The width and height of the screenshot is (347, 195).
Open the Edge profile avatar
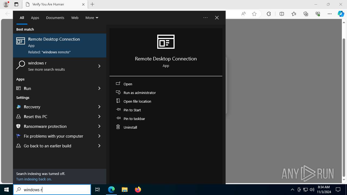(x=6, y=4)
